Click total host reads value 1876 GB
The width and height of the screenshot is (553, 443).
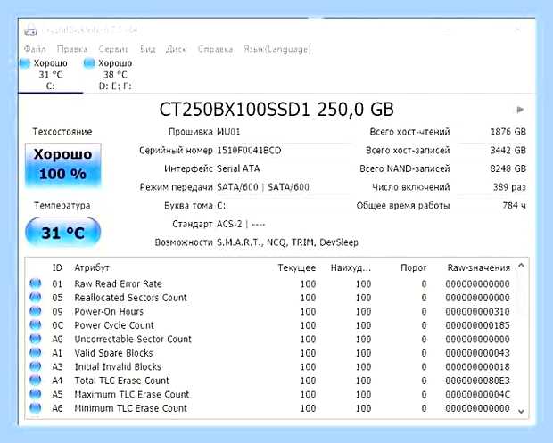(508, 132)
